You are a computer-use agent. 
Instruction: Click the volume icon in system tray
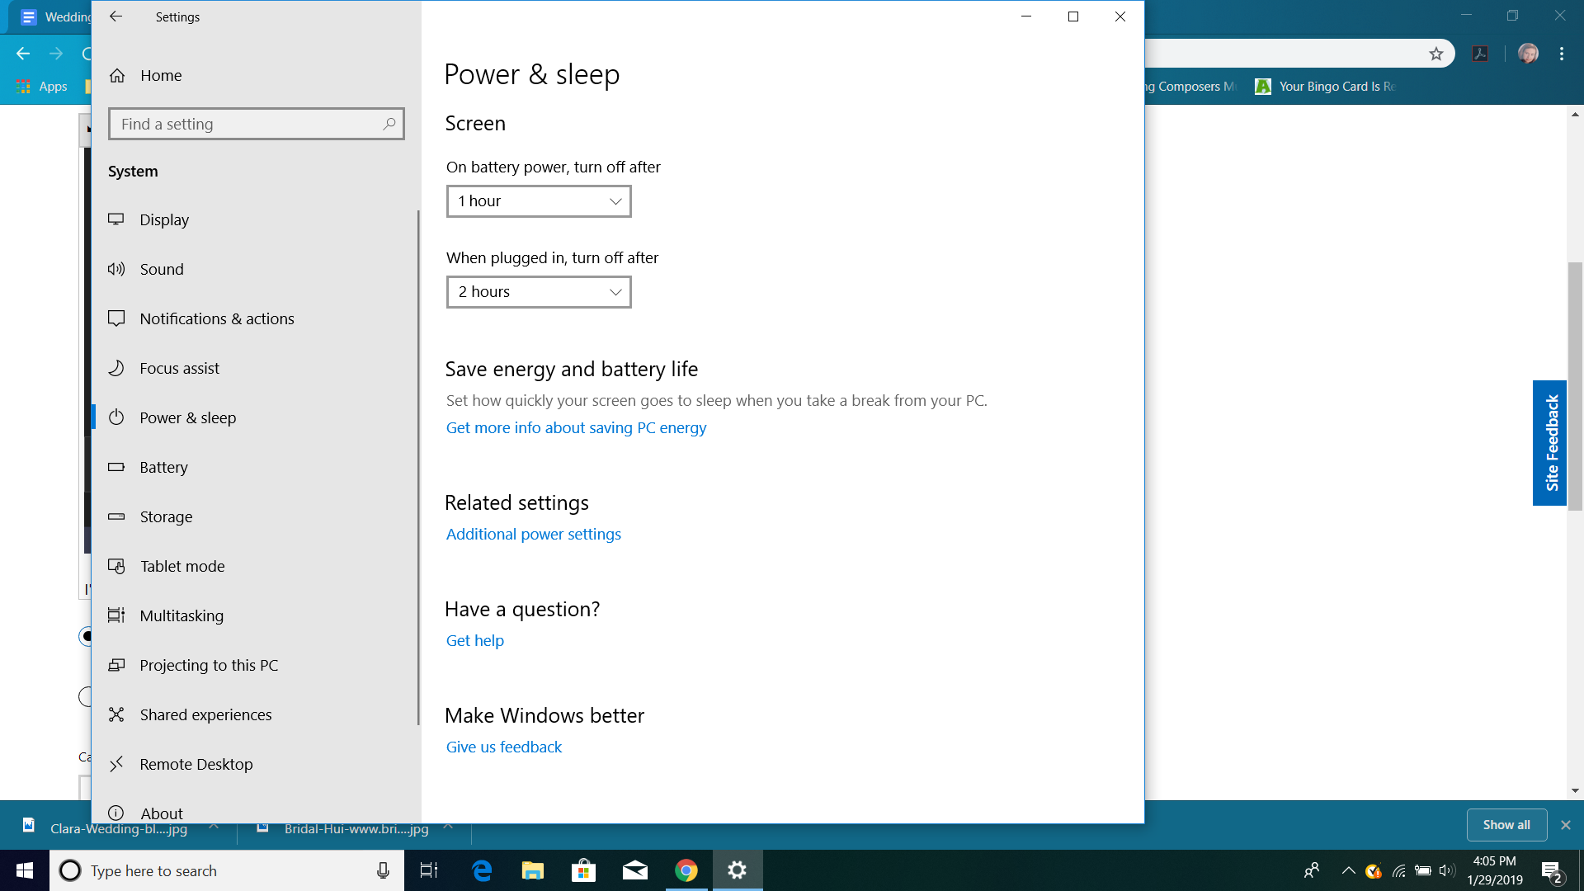[1446, 870]
